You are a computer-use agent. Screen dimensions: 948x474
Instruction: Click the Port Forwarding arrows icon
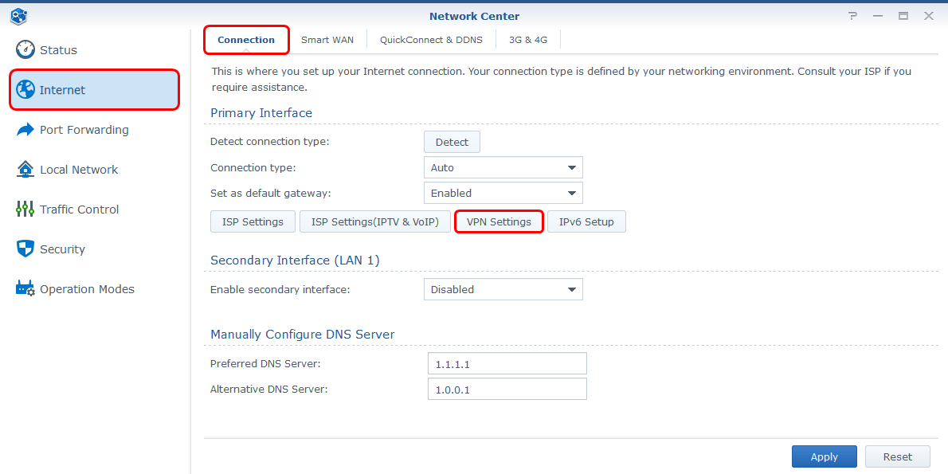[x=25, y=129]
